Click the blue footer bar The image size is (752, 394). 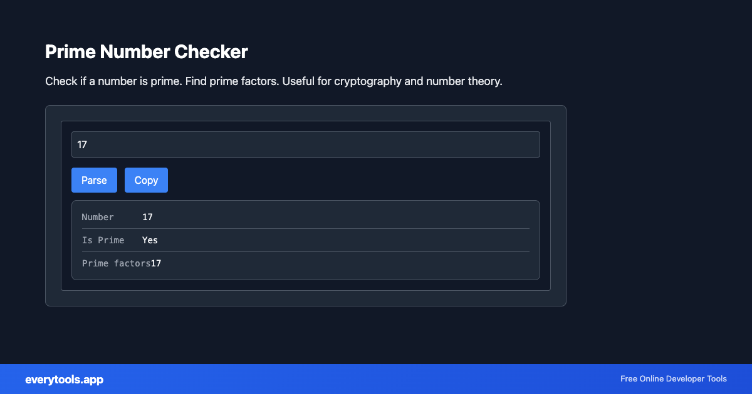tap(376, 379)
